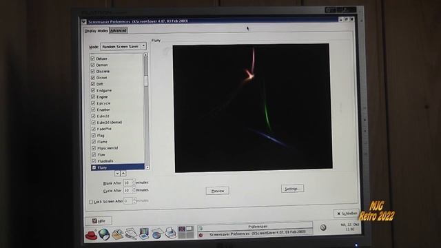Toggle the Flurry checkbox
This screenshot has height=248, width=441.
pyautogui.click(x=94, y=167)
